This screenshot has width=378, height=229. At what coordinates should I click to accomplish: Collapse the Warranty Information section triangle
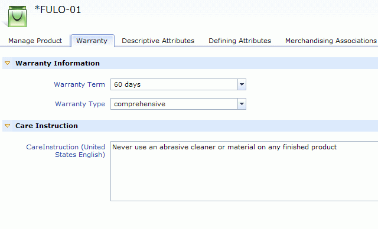coord(8,63)
